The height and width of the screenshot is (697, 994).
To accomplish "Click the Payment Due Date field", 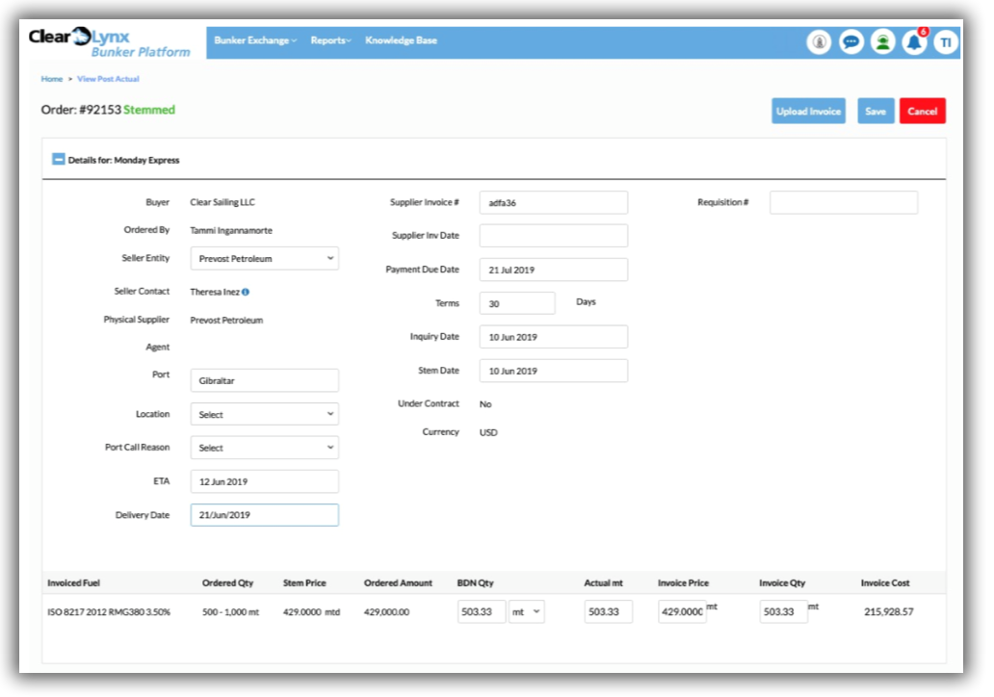I will 554,270.
